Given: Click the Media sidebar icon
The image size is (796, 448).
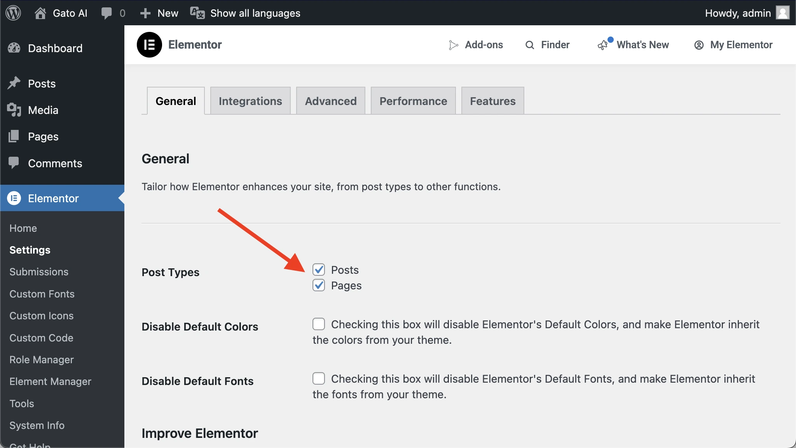Looking at the screenshot, I should (14, 110).
